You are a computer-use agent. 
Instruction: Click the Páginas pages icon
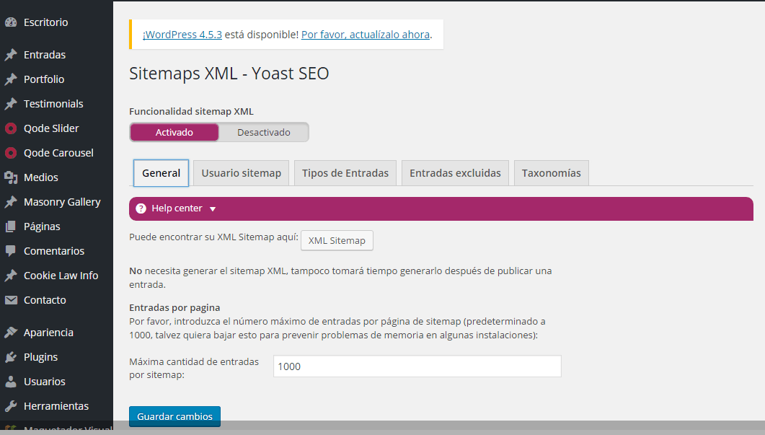[11, 227]
